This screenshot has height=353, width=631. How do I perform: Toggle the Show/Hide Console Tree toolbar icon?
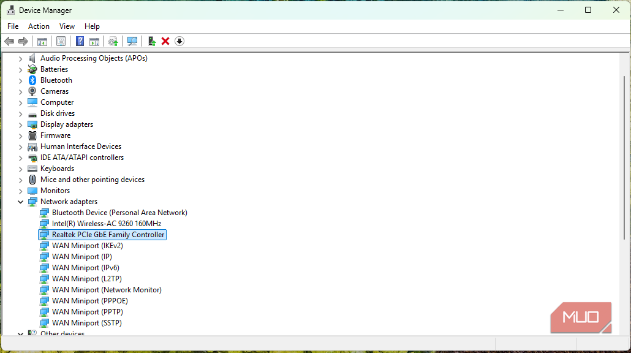(42, 41)
